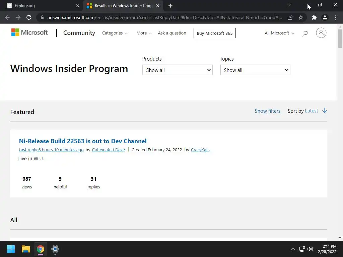The height and width of the screenshot is (257, 343).
Task: Open Chrome extensions puzzle icon
Action: [314, 17]
